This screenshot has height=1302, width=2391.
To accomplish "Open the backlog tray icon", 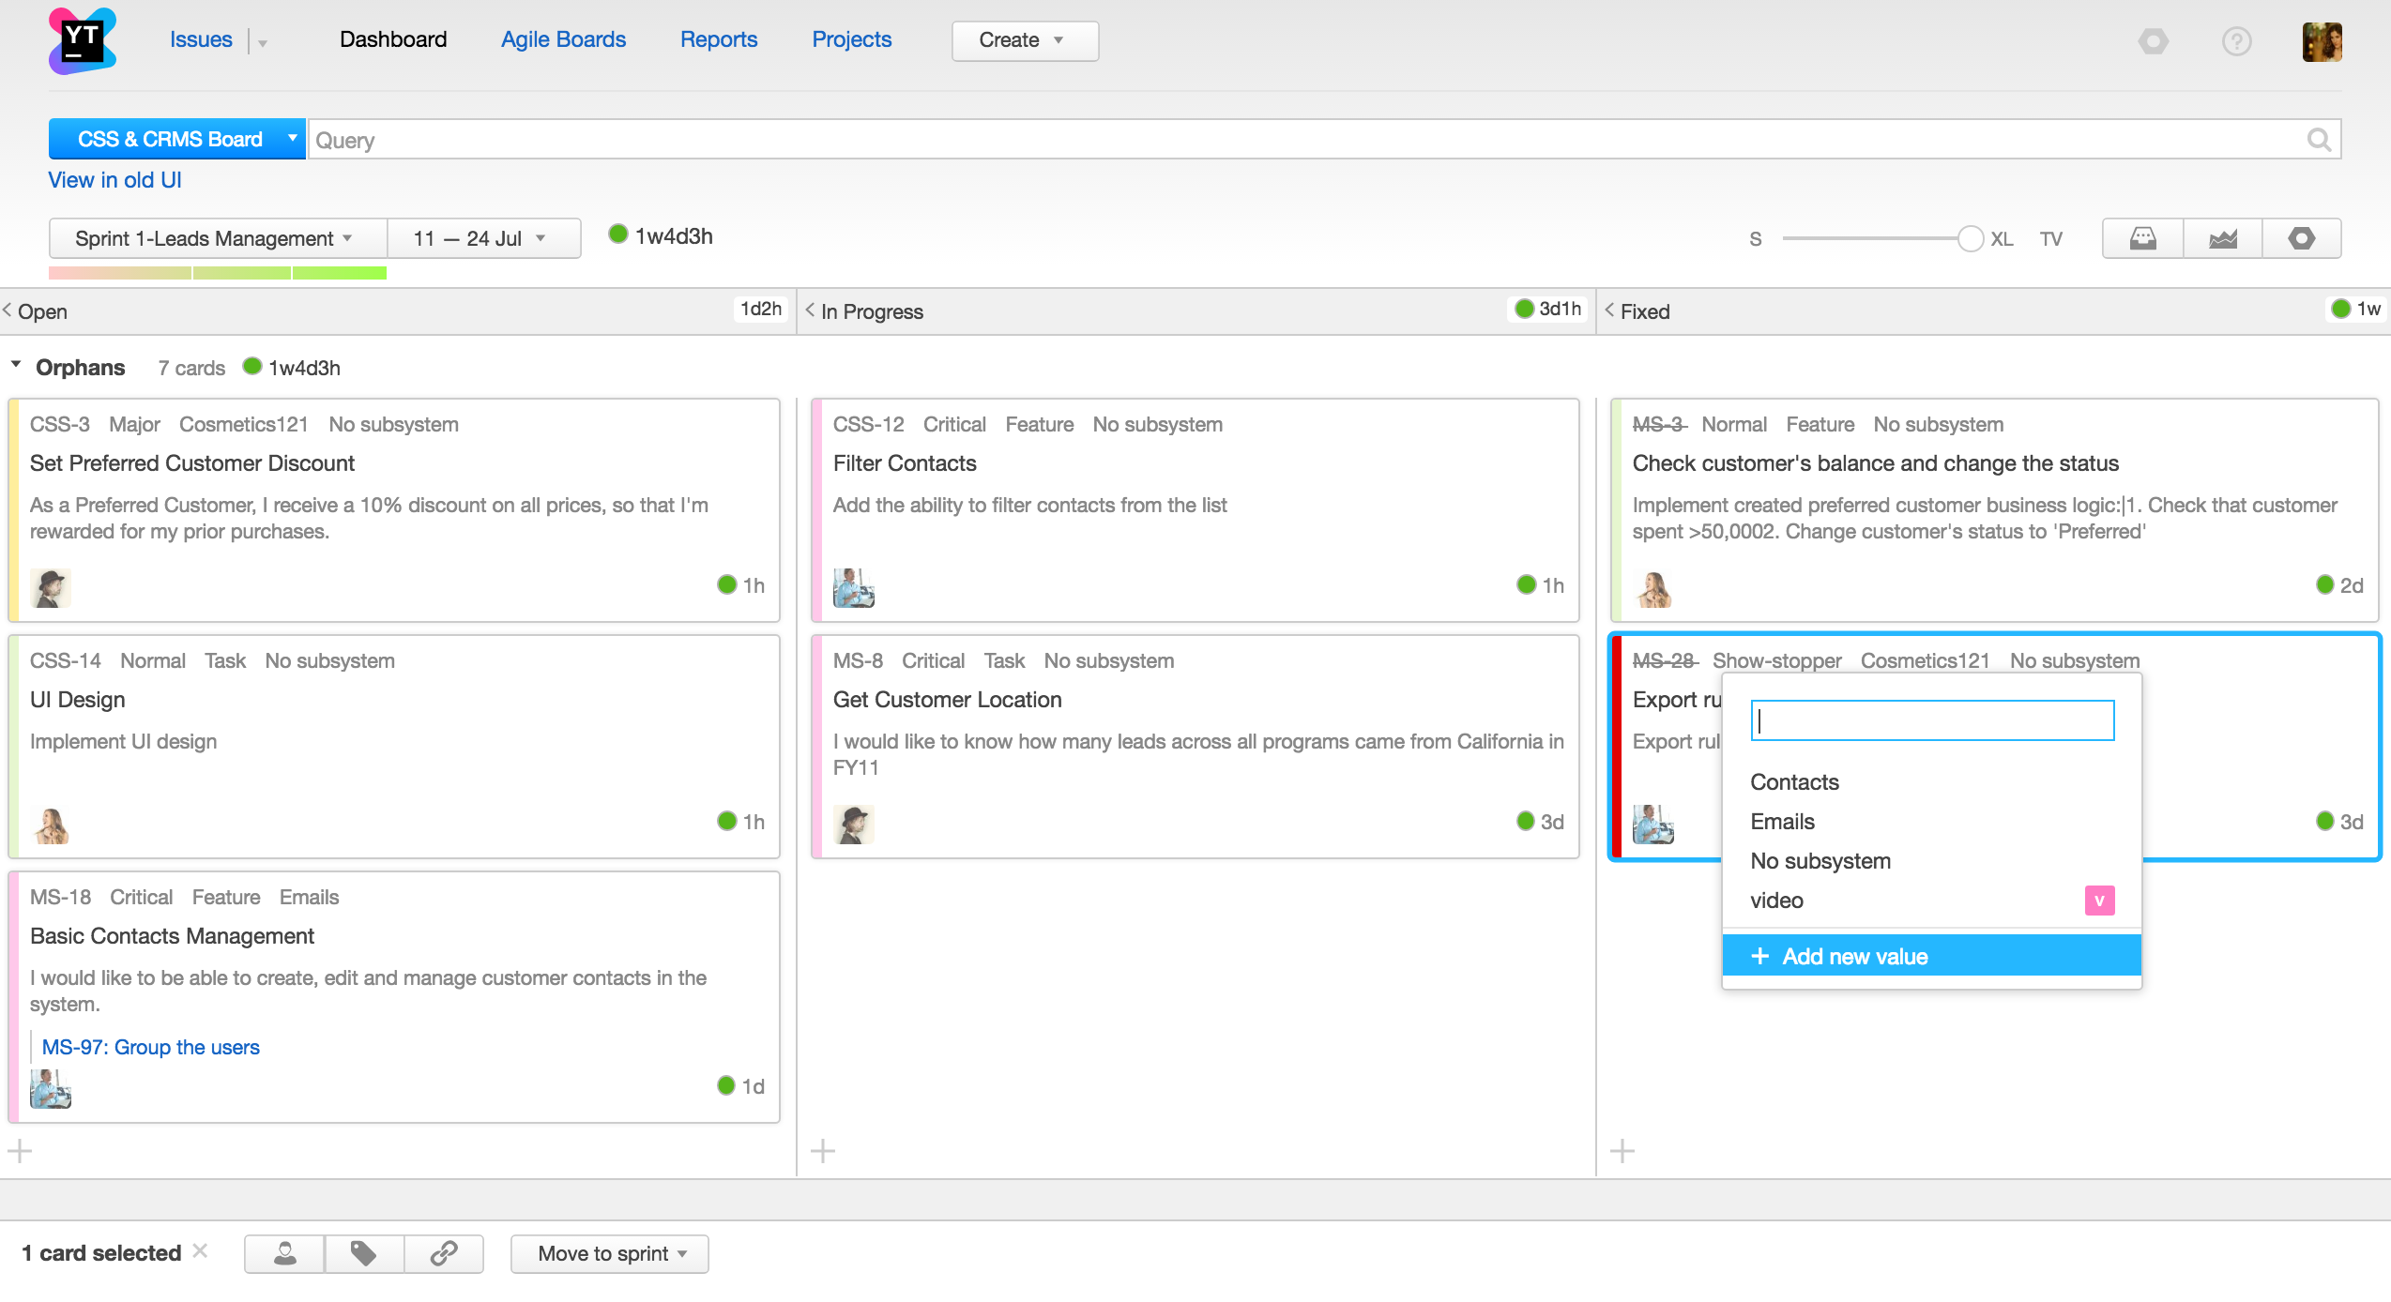I will pos(2142,238).
